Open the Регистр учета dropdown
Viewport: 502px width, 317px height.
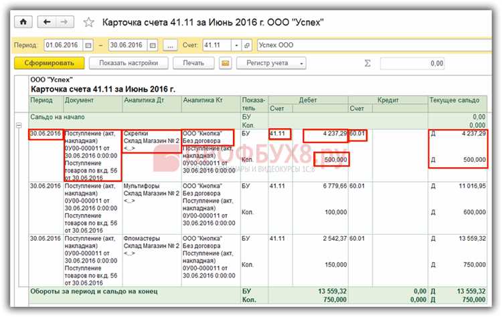(x=271, y=63)
